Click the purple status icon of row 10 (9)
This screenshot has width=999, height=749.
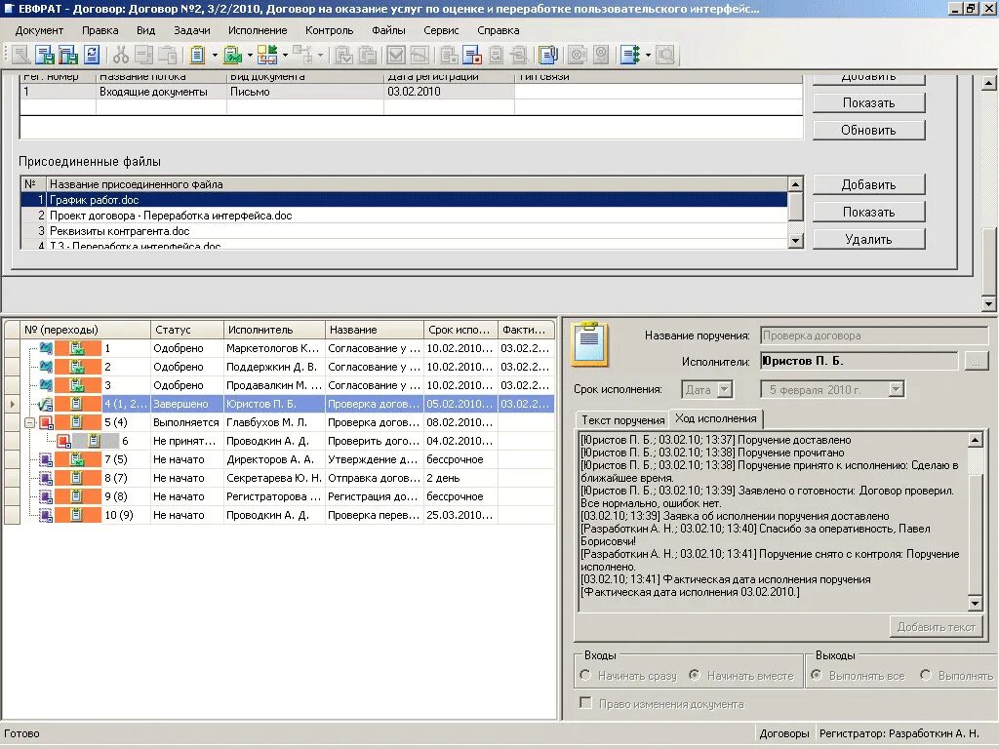[46, 515]
